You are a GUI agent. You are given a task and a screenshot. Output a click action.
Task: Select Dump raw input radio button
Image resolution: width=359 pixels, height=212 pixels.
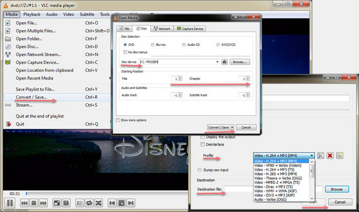coord(200,170)
